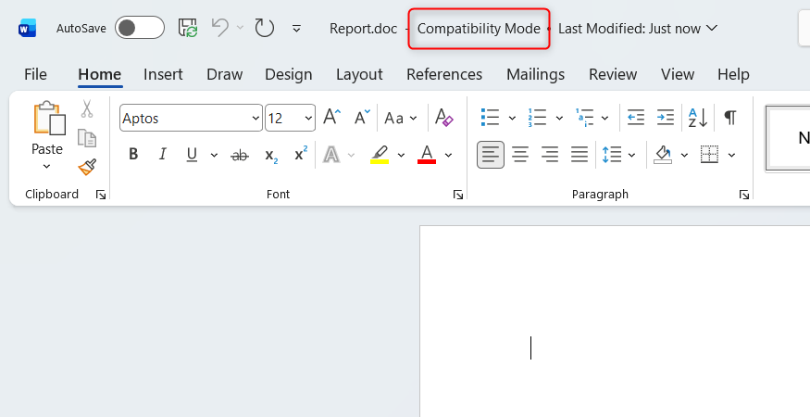Screen dimensions: 810x417
Task: Click the Redo/Repeat icon
Action: coord(265,28)
